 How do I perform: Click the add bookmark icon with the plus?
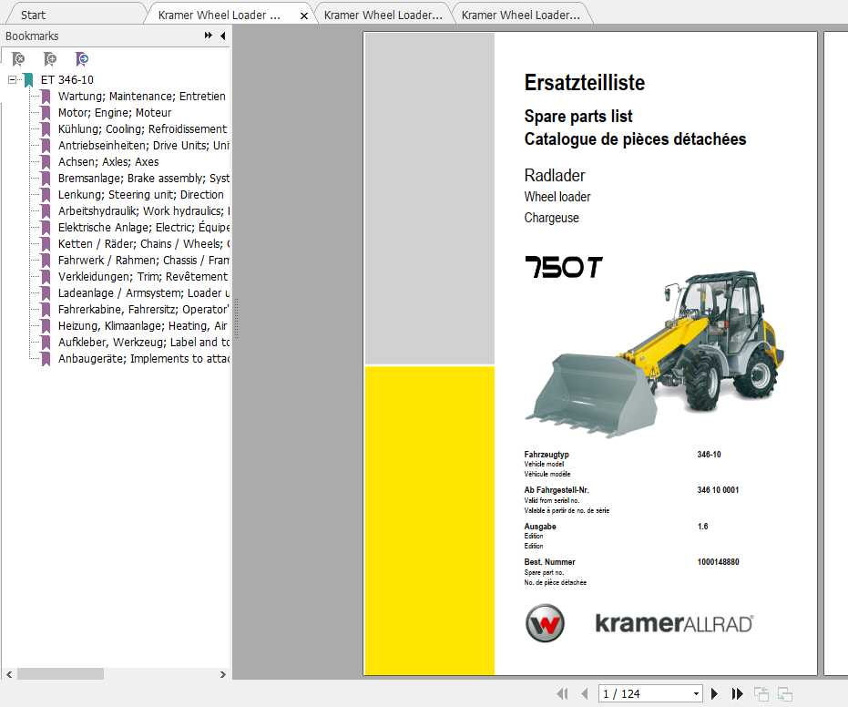tap(50, 59)
